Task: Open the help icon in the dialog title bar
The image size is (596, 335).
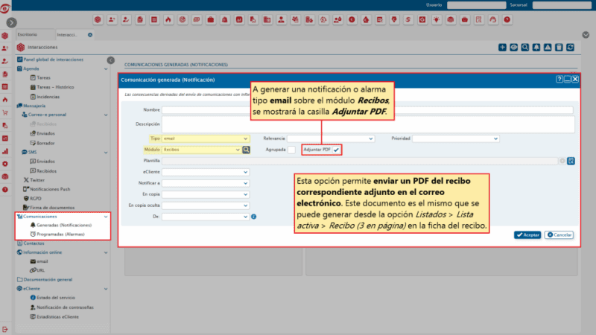Action: click(x=559, y=79)
